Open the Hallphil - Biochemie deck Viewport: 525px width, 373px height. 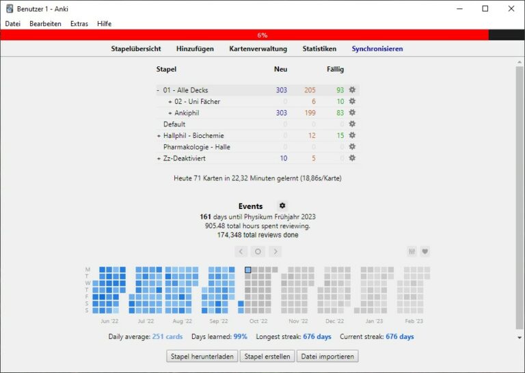pyautogui.click(x=193, y=135)
